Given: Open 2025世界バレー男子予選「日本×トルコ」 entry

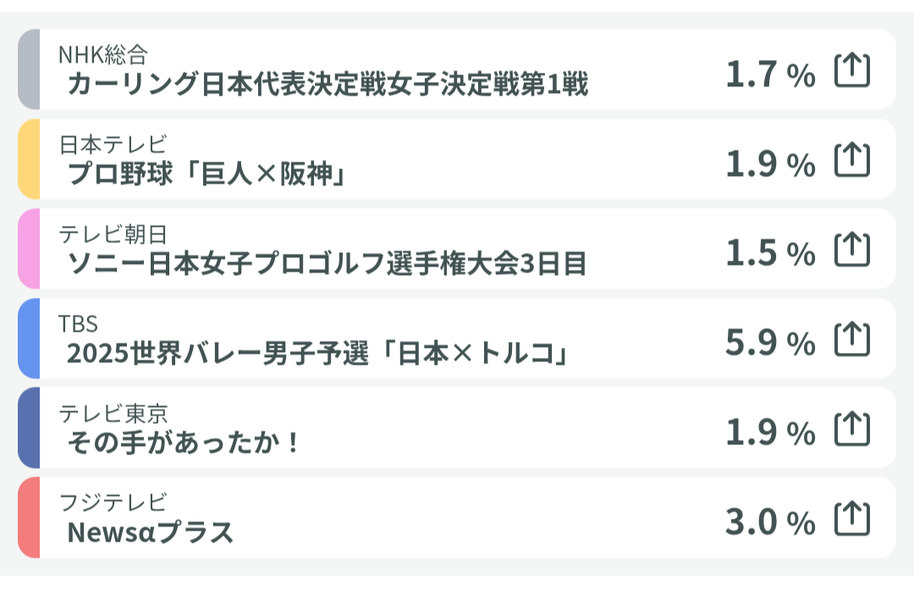Looking at the screenshot, I should click(x=317, y=354).
